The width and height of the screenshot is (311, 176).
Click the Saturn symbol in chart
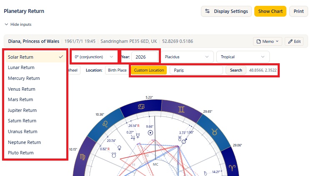coord(206,174)
